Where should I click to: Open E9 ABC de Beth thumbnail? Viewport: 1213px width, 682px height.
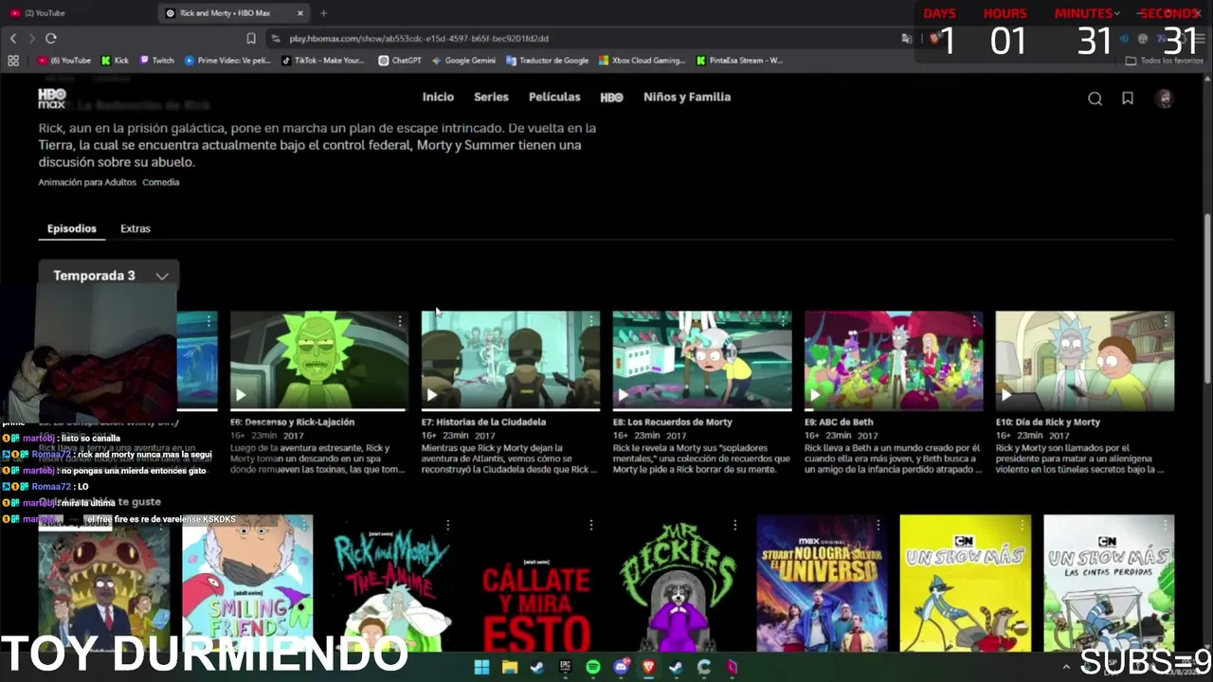[894, 361]
